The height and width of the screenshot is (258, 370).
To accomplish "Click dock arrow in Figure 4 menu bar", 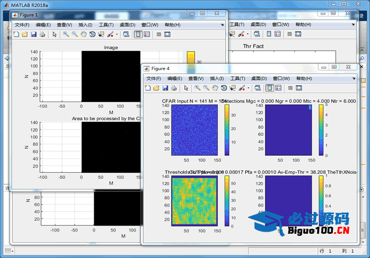I will (x=354, y=78).
